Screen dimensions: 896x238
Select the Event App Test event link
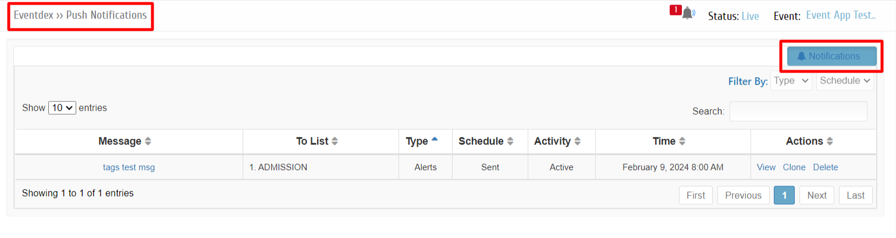pyautogui.click(x=841, y=16)
